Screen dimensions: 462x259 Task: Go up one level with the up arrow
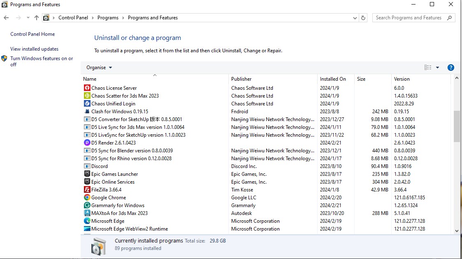click(x=37, y=18)
